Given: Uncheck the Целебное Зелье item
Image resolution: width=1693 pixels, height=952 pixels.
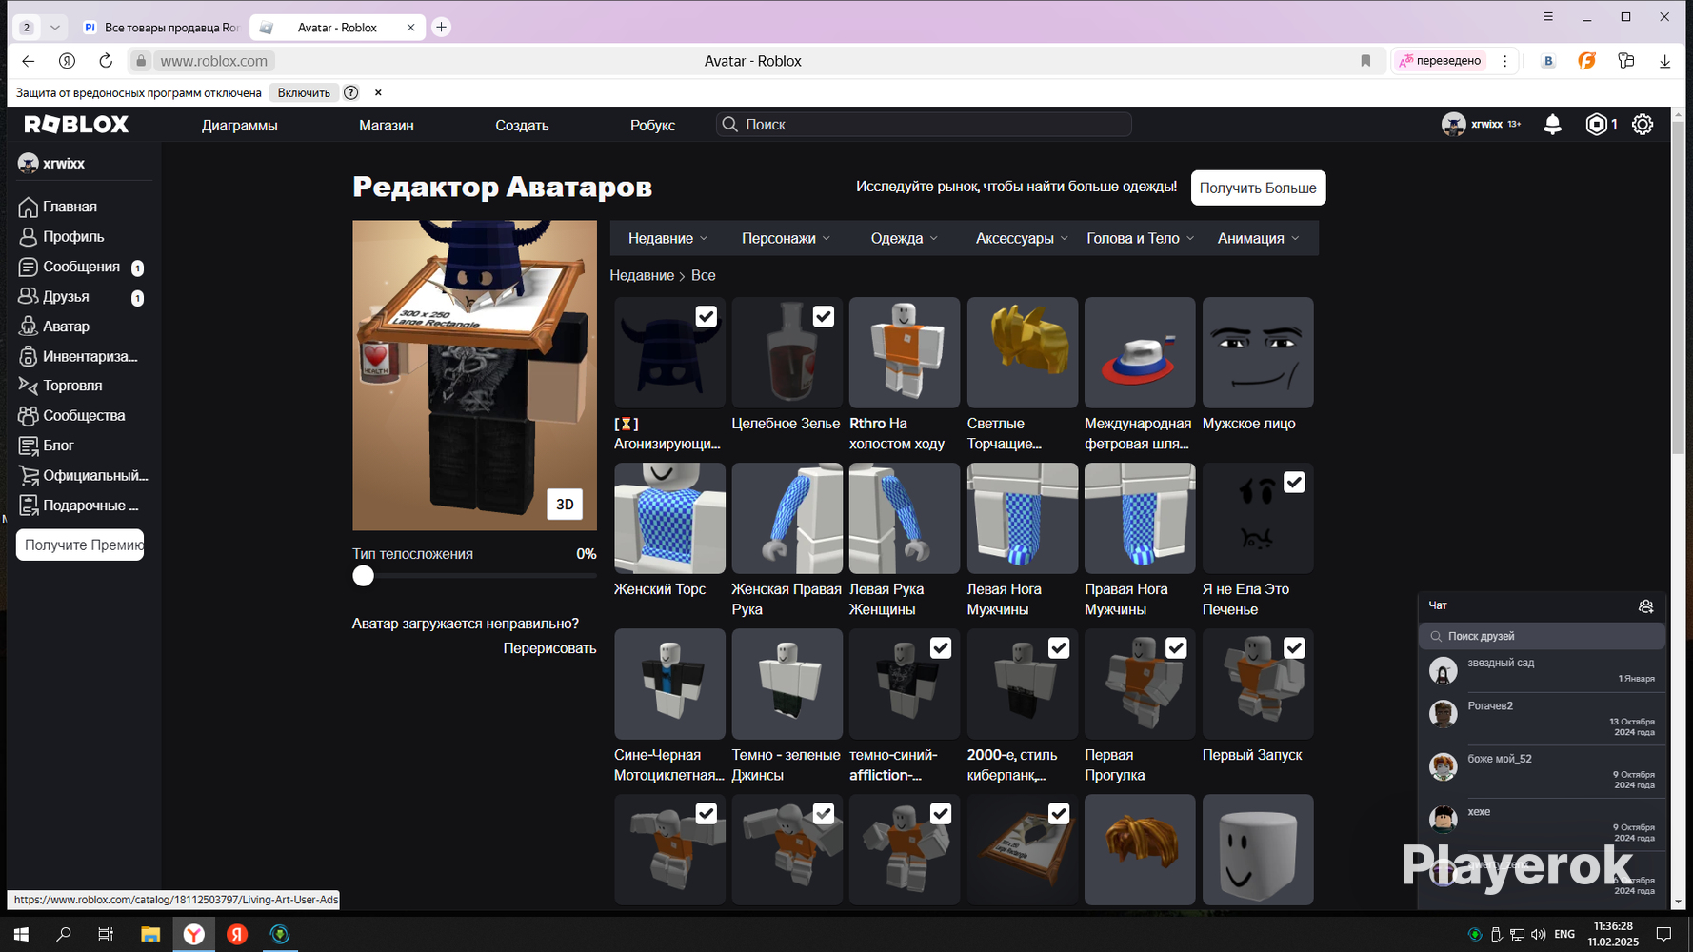Looking at the screenshot, I should click(824, 316).
